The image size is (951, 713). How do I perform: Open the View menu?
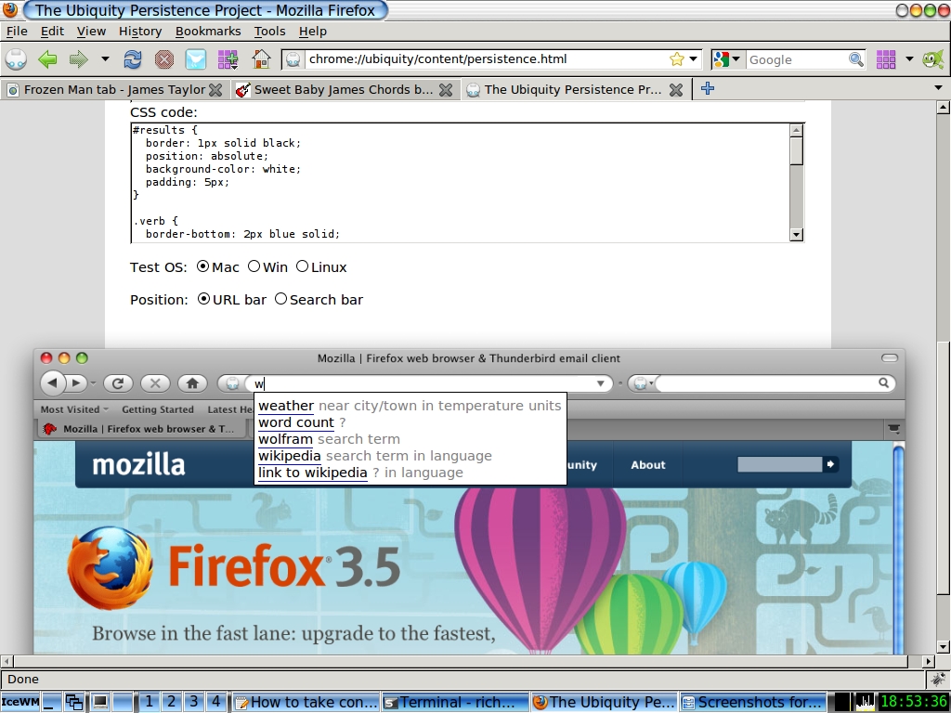point(91,31)
